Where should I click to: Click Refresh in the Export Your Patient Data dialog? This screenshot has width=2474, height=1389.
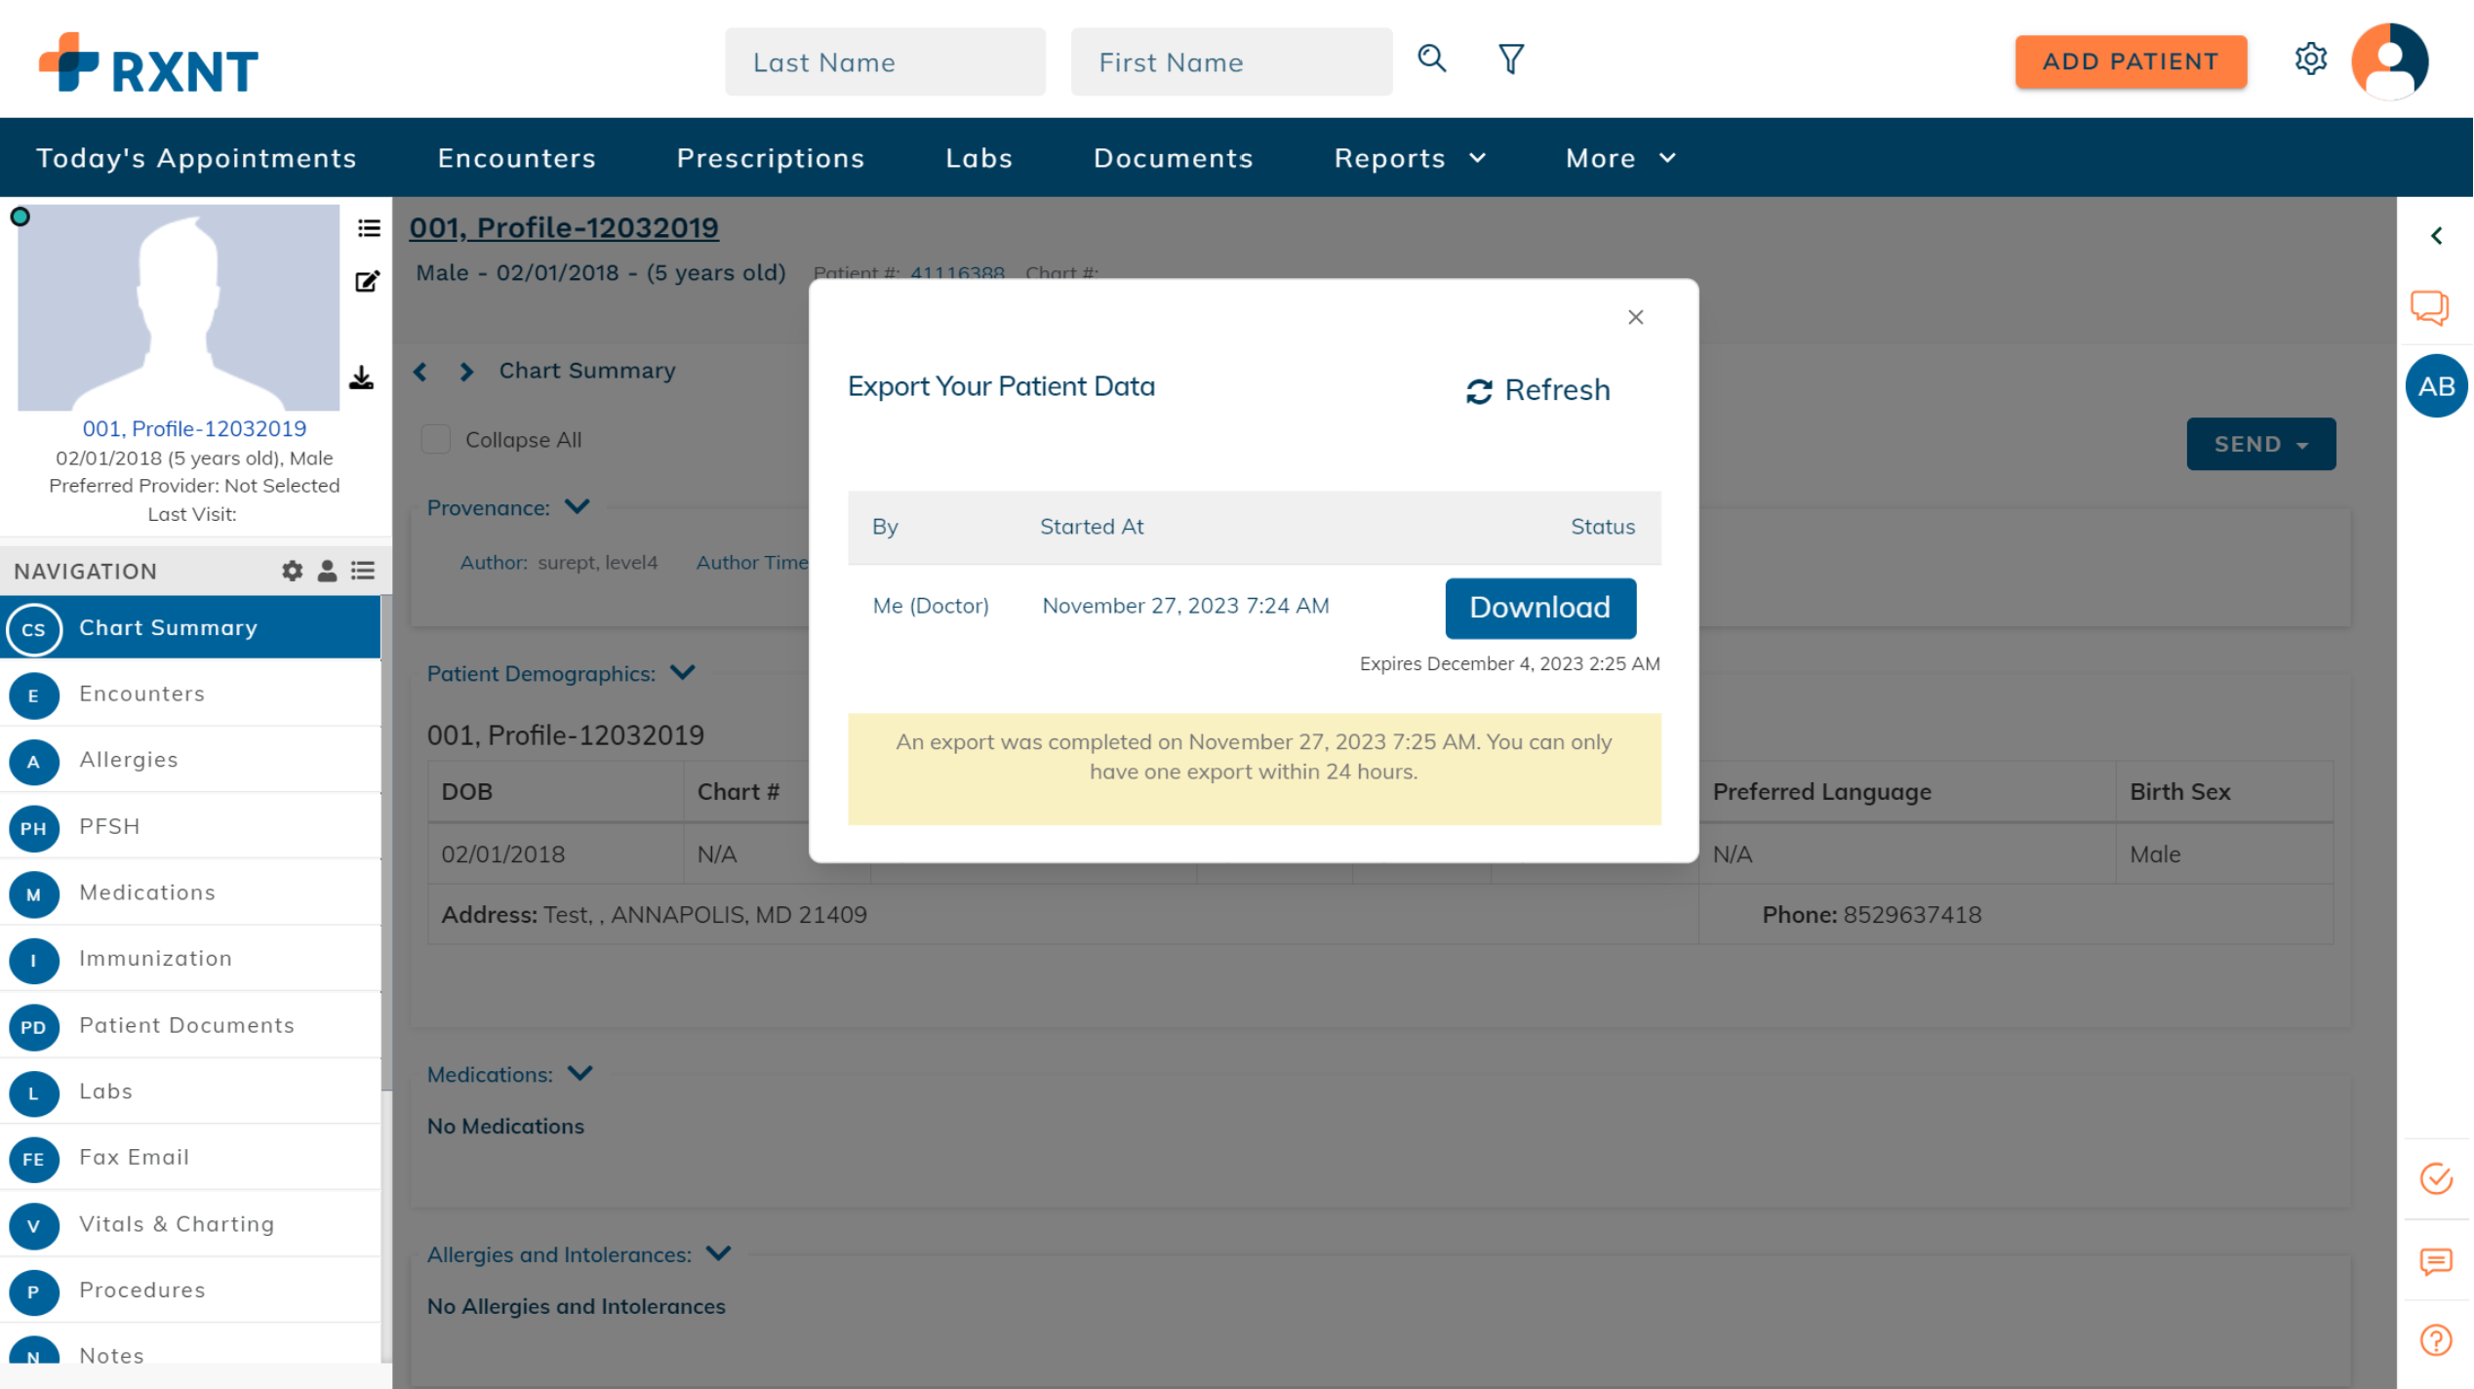pos(1537,389)
